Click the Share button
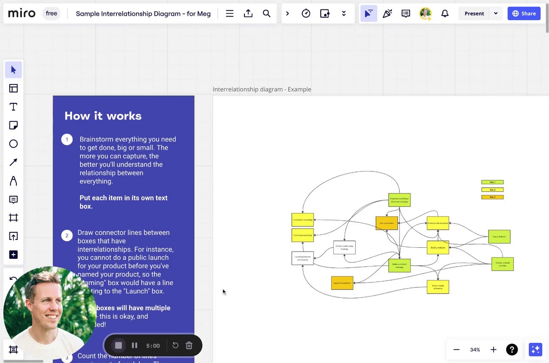This screenshot has width=549, height=363. (524, 14)
